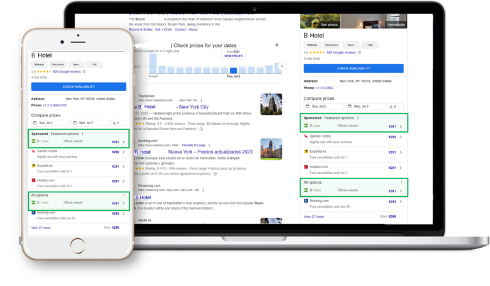The image size is (490, 286).
Task: Open Rooms & Suites sitelink
Action: pos(140,29)
